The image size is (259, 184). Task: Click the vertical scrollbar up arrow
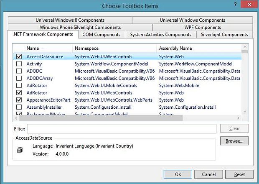pos(245,47)
